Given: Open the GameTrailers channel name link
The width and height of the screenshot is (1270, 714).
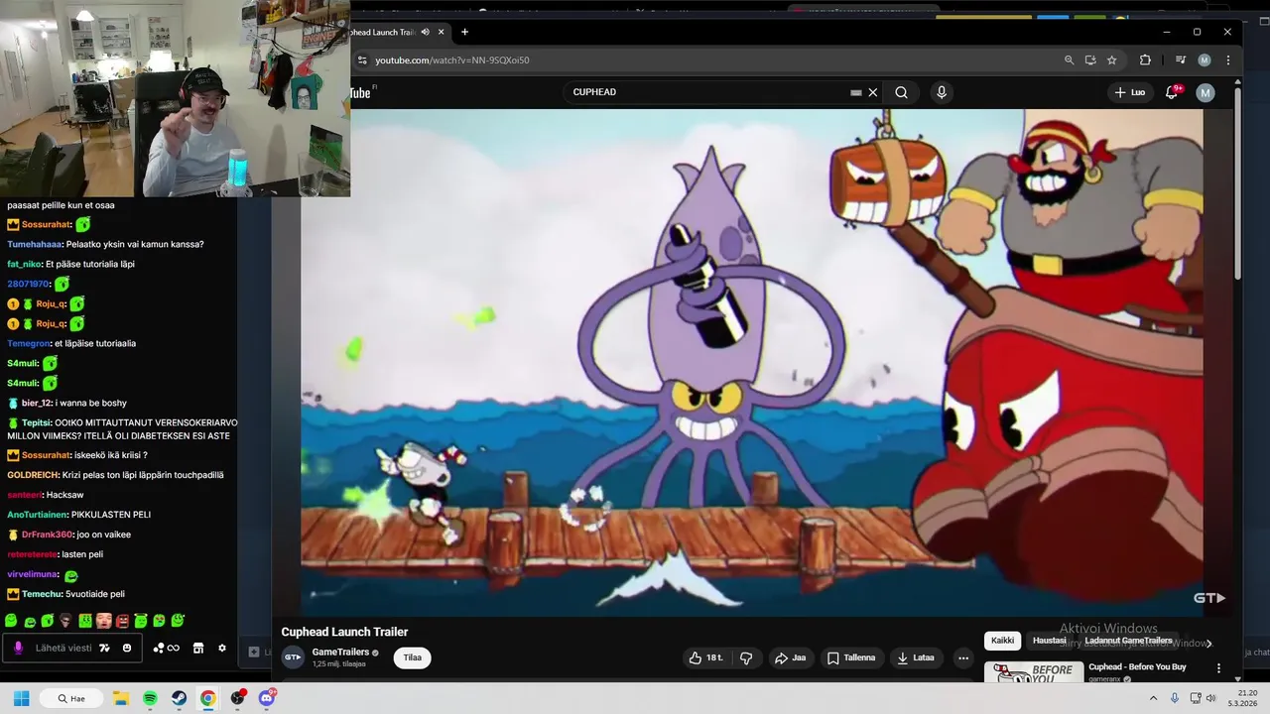Looking at the screenshot, I should 340,652.
